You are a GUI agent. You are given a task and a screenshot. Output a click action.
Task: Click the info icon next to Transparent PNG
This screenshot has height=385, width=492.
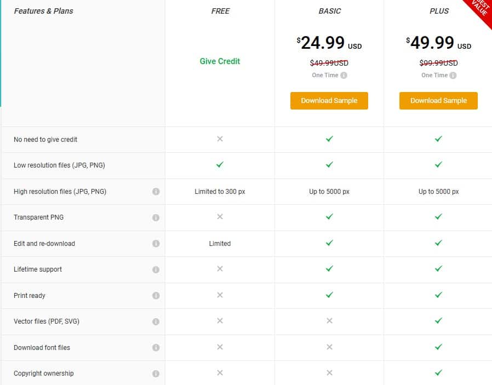pos(156,217)
